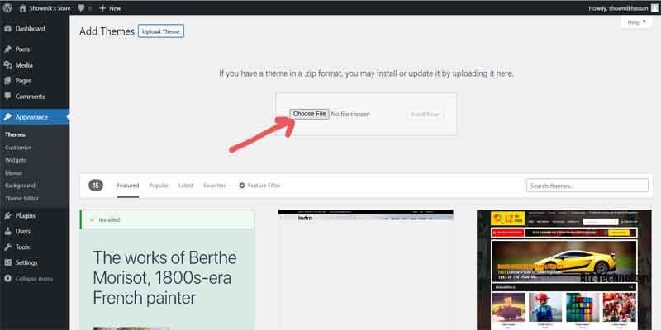Expand the Help dropdown tab
Image resolution: width=661 pixels, height=330 pixels.
(x=637, y=22)
